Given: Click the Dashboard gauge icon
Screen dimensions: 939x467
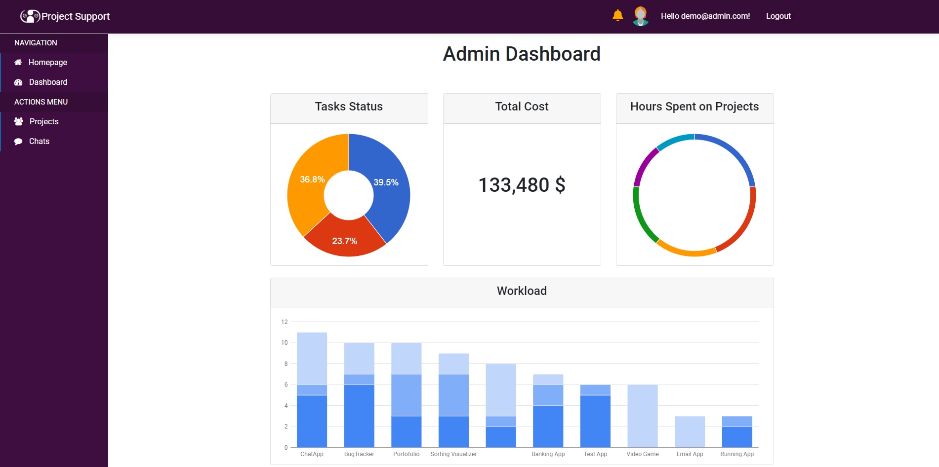Looking at the screenshot, I should (18, 82).
